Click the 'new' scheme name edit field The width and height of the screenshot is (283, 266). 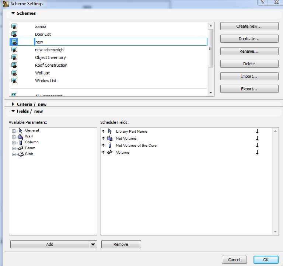pos(121,42)
